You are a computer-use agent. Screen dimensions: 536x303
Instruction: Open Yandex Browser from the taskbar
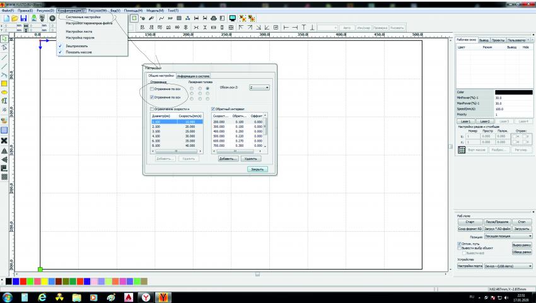pos(145,296)
